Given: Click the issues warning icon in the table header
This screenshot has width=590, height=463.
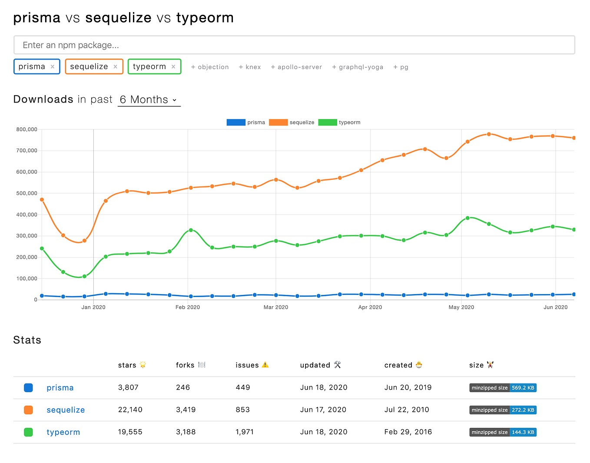Looking at the screenshot, I should [266, 365].
